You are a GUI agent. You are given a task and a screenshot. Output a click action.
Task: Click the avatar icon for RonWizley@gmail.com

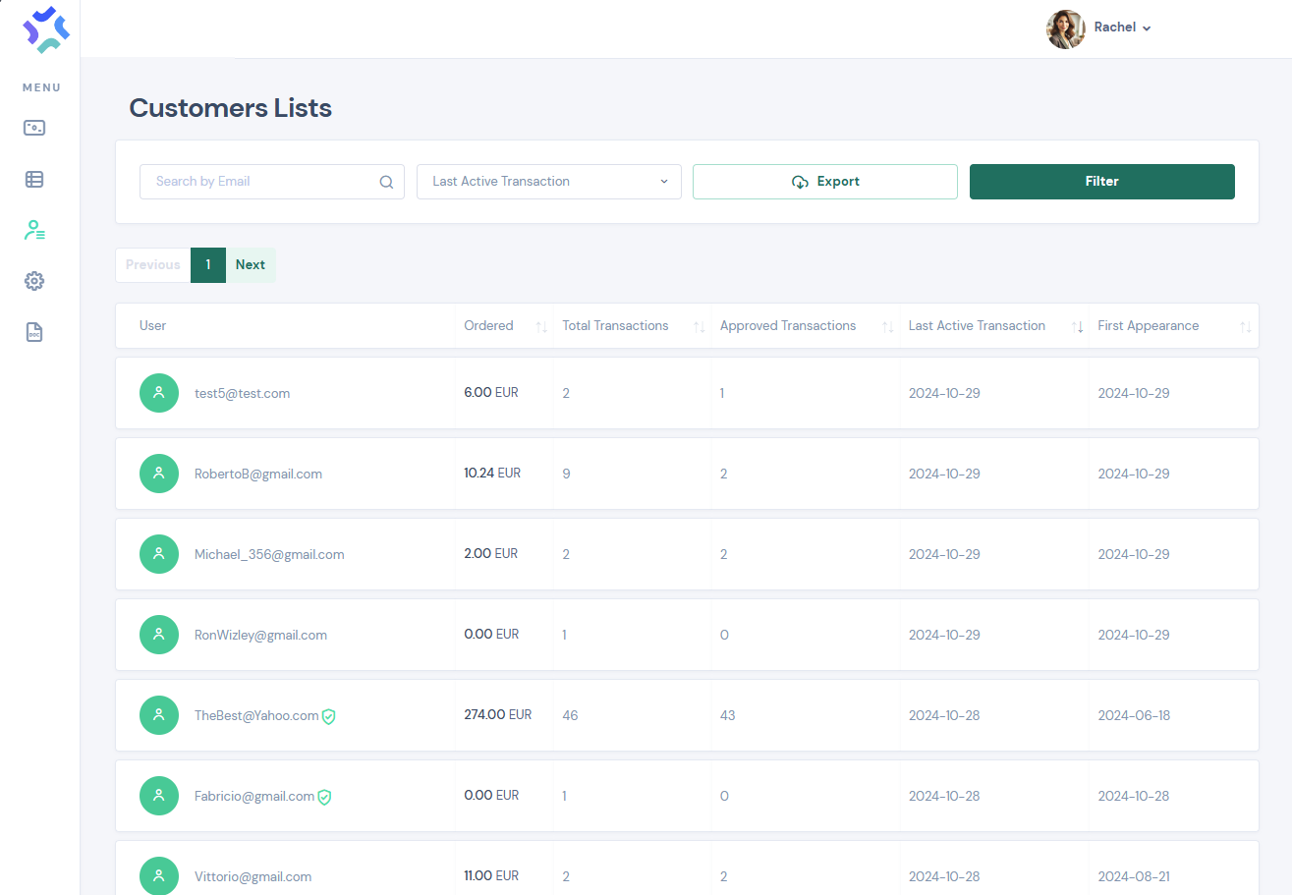coord(159,635)
